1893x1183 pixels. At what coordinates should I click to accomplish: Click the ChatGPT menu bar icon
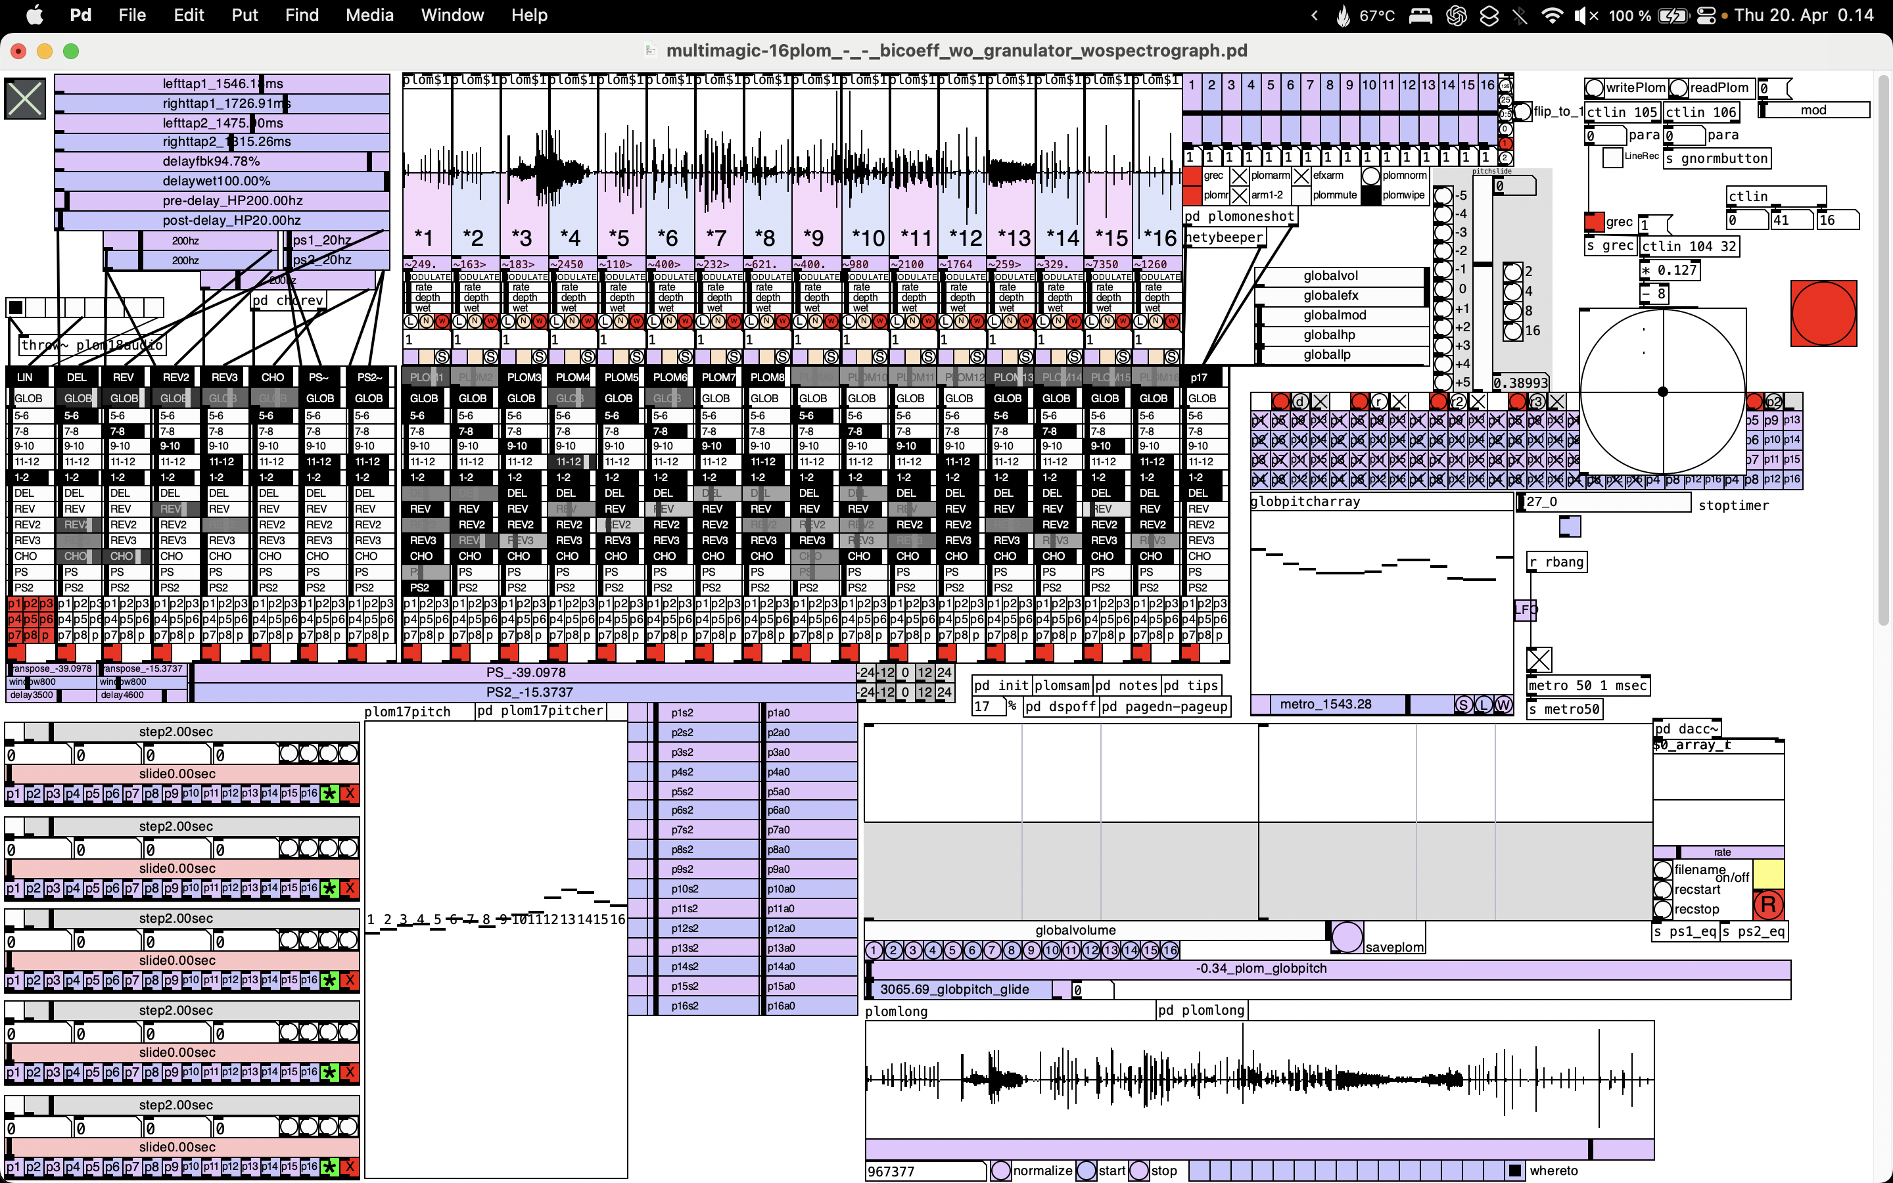[x=1456, y=15]
